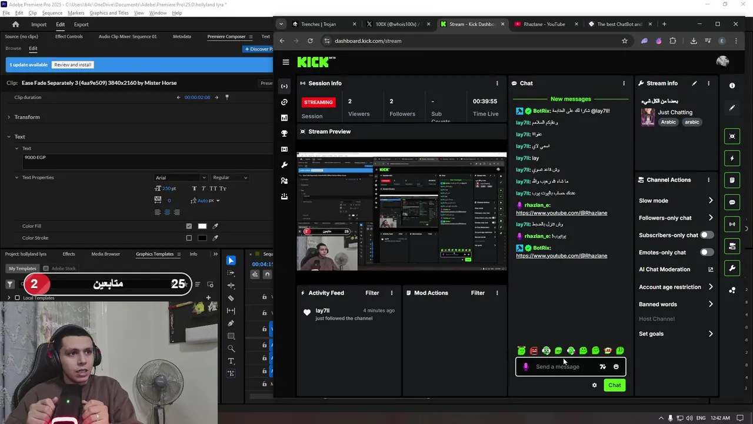Select the Rectangle tool in Premiere
This screenshot has height=424, width=753.
click(231, 336)
